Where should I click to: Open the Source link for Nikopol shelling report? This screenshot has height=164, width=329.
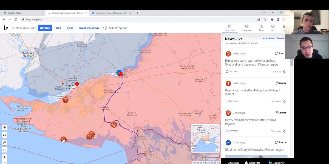280,83
